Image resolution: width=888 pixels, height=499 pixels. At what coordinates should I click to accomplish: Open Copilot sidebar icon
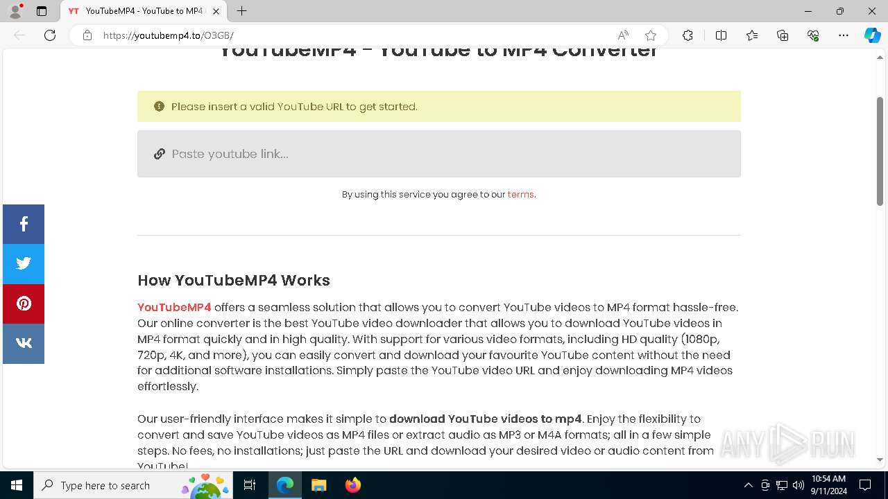872,35
